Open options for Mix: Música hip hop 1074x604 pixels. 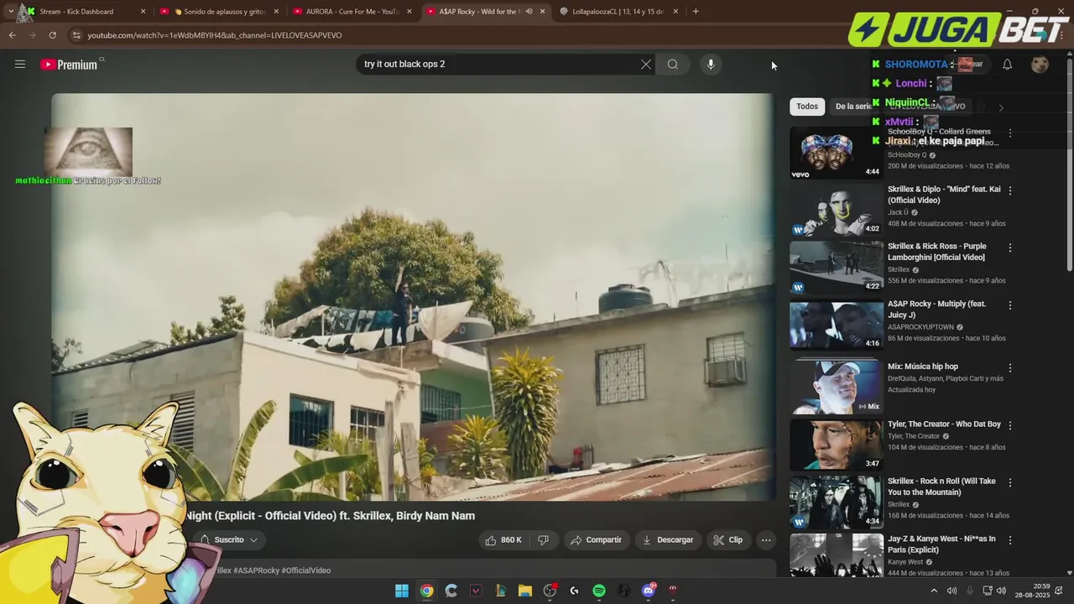click(x=1009, y=367)
